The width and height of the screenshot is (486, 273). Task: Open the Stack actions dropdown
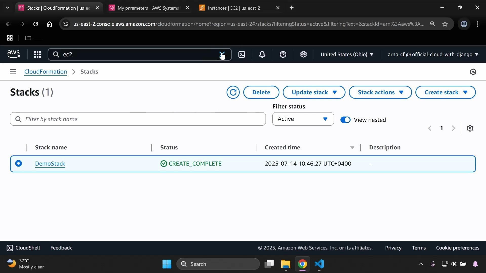coord(380,92)
